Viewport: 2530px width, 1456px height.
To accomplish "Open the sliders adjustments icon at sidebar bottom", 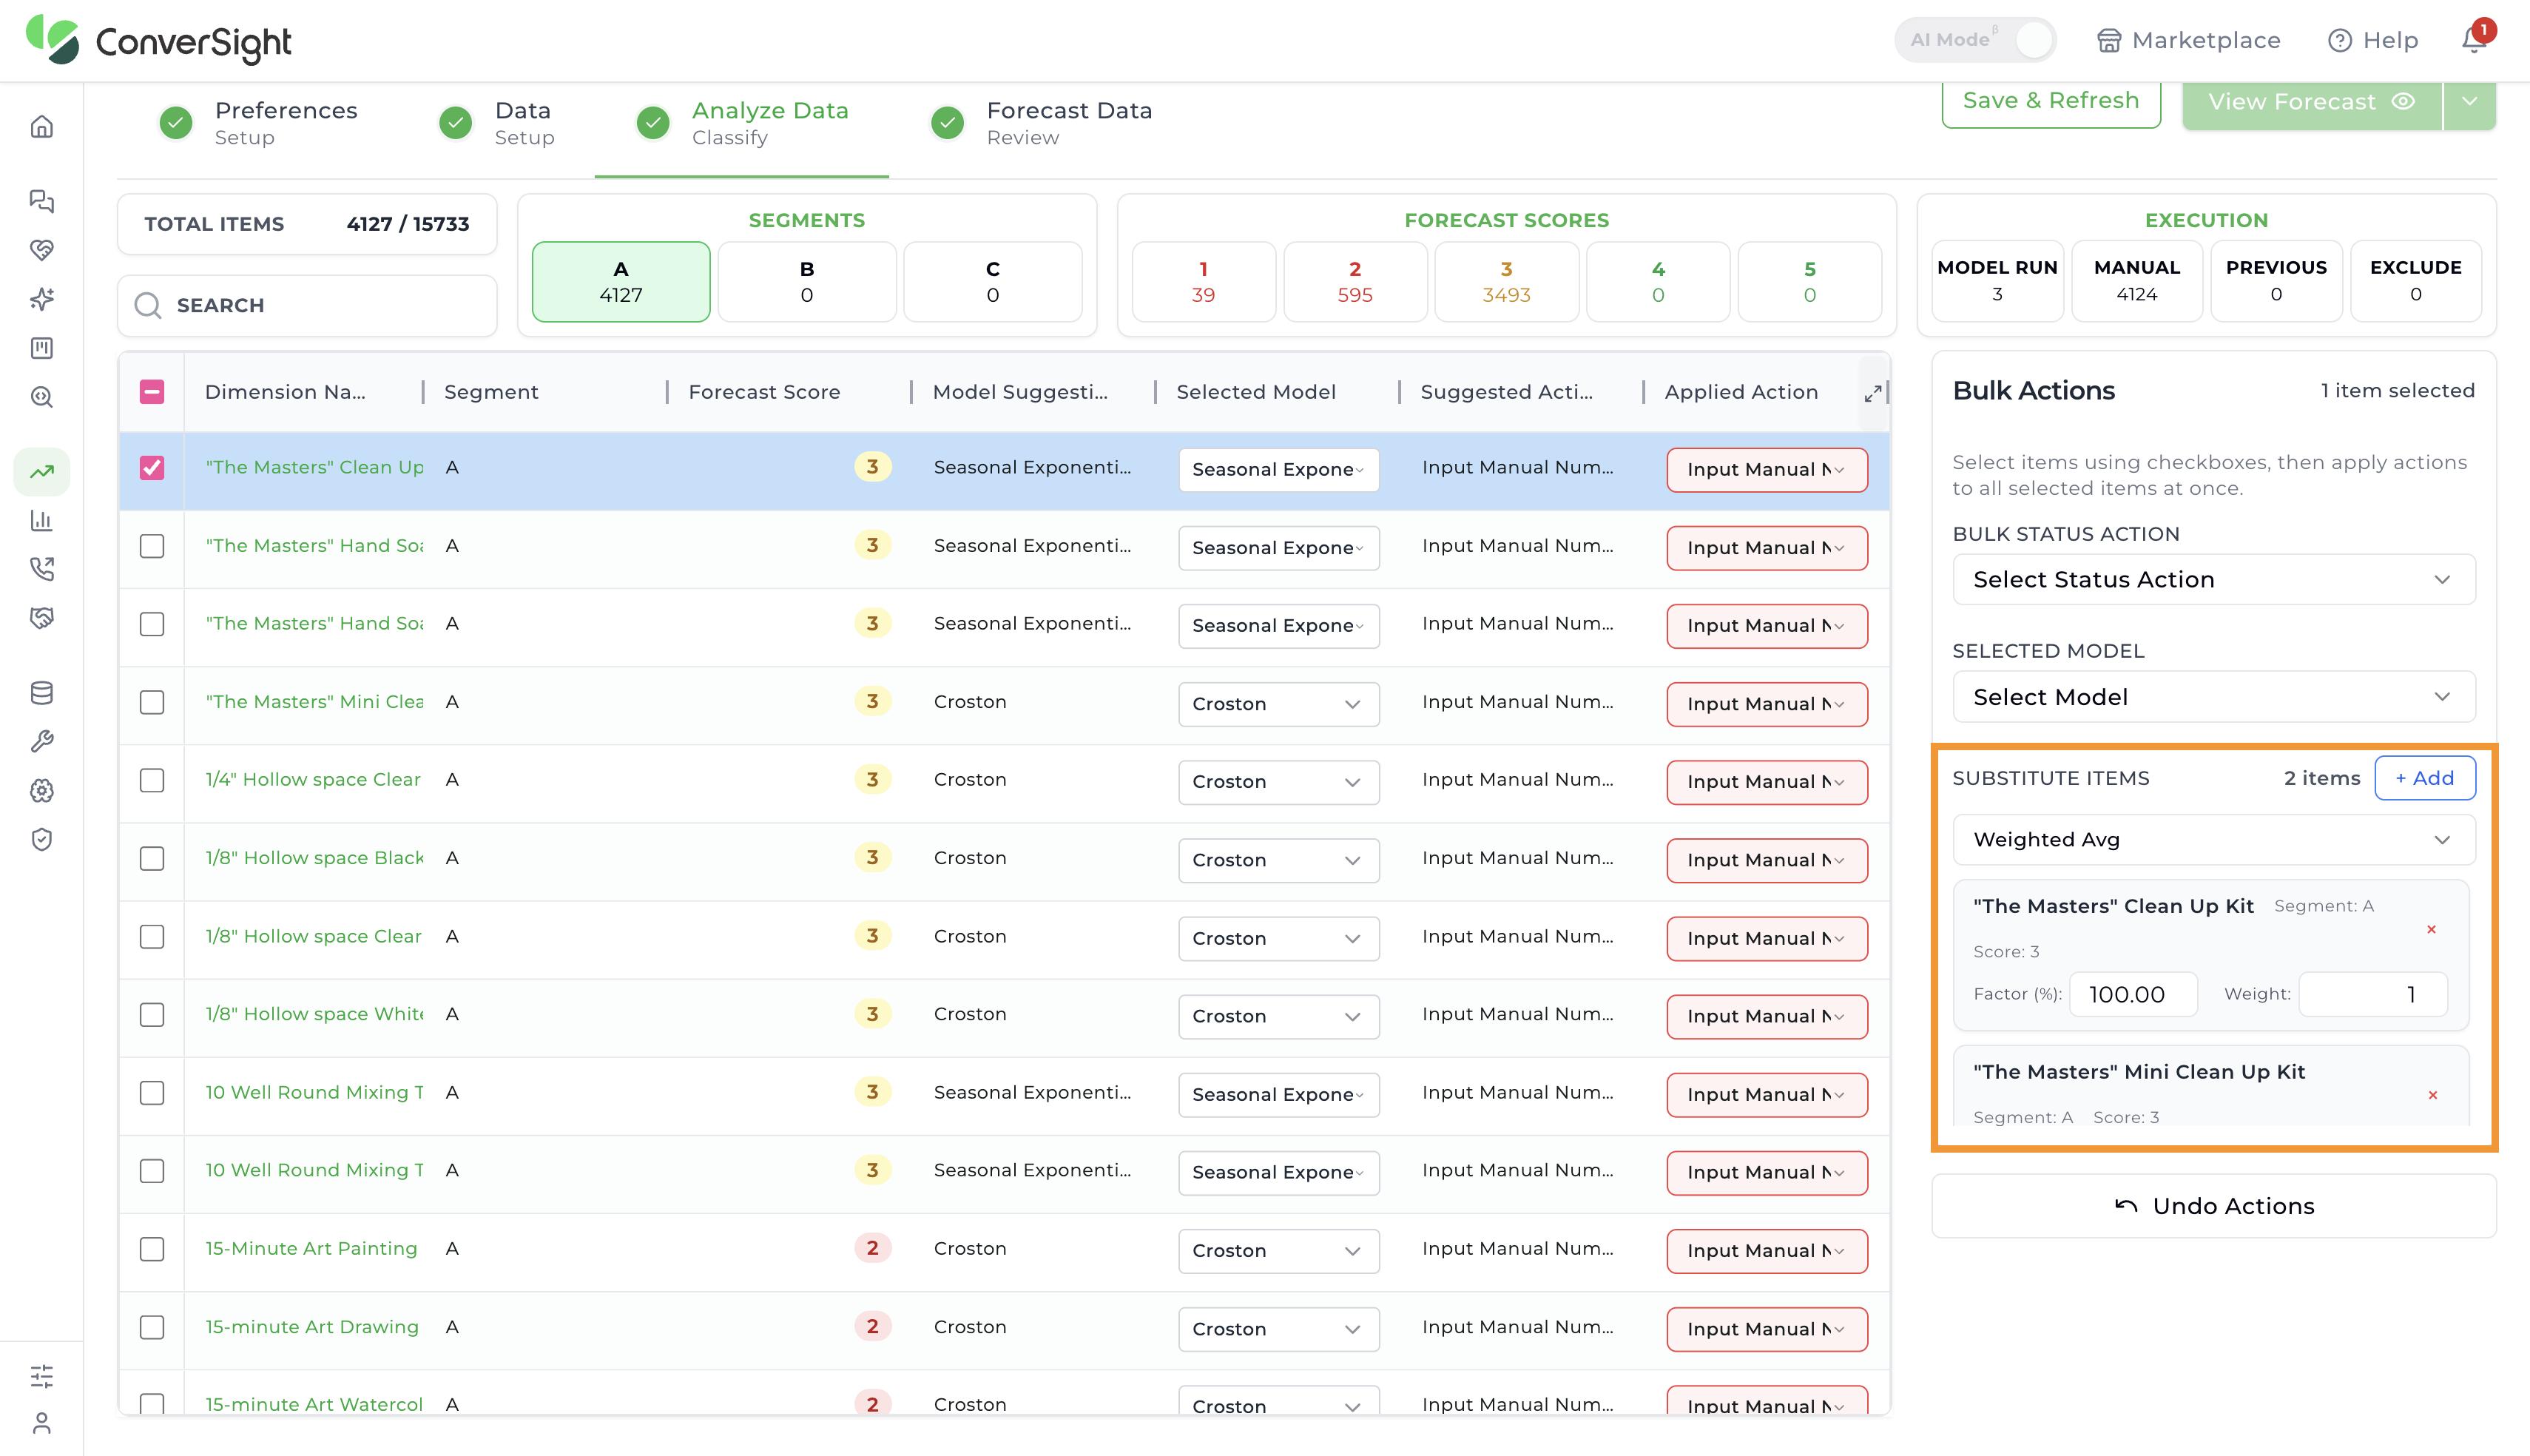I will click(41, 1376).
